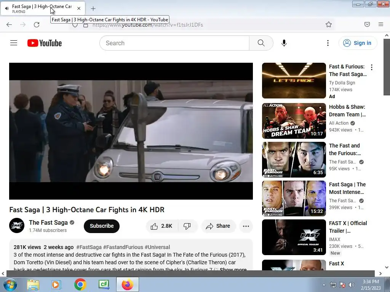Open the #FastSaga hashtag
The height and width of the screenshot is (292, 390).
[89, 247]
